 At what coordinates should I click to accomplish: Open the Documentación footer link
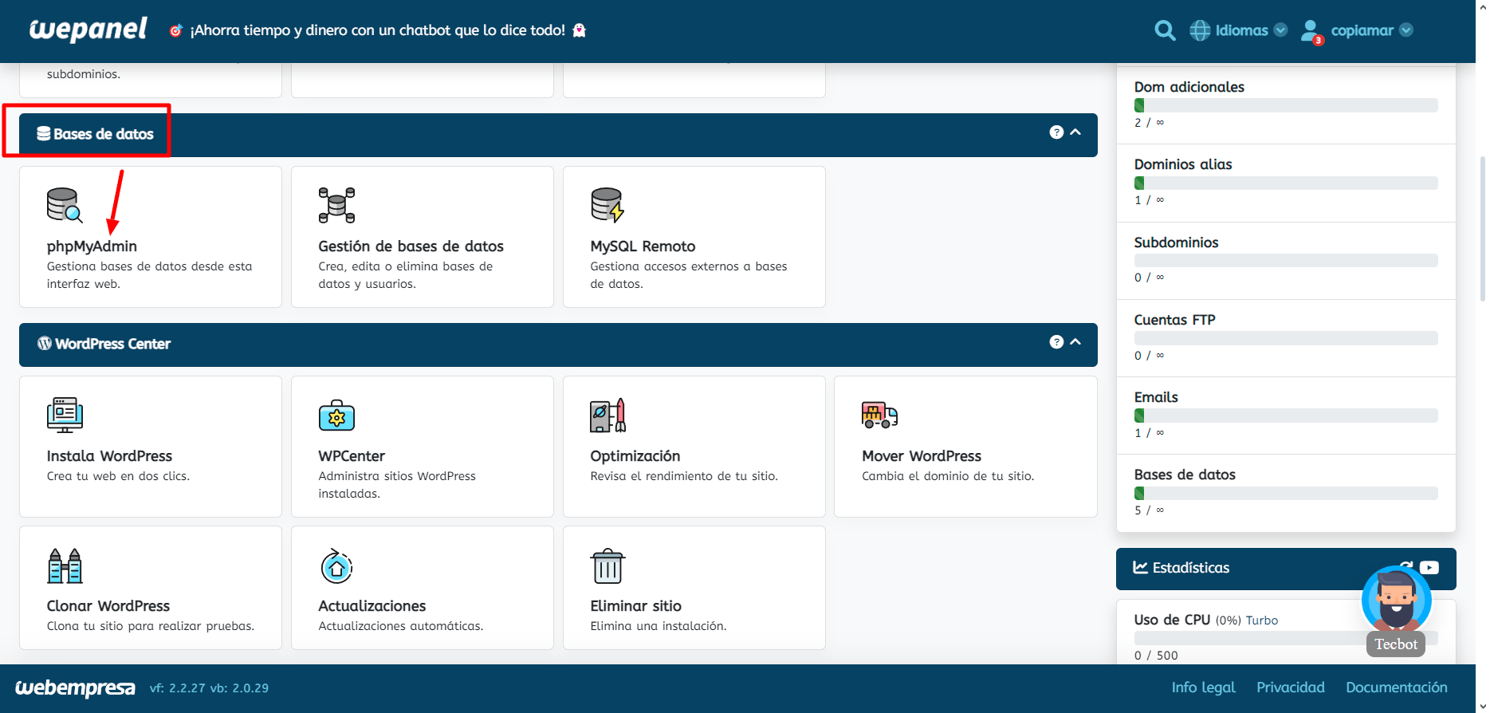point(1397,687)
